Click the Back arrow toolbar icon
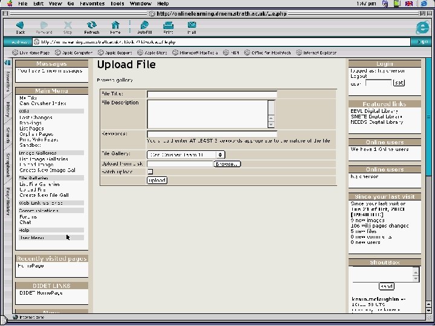Viewport: 435px width, 326px height. pos(20,25)
